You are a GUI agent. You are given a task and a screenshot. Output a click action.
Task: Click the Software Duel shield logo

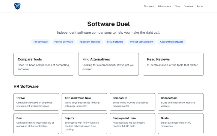(17, 6)
